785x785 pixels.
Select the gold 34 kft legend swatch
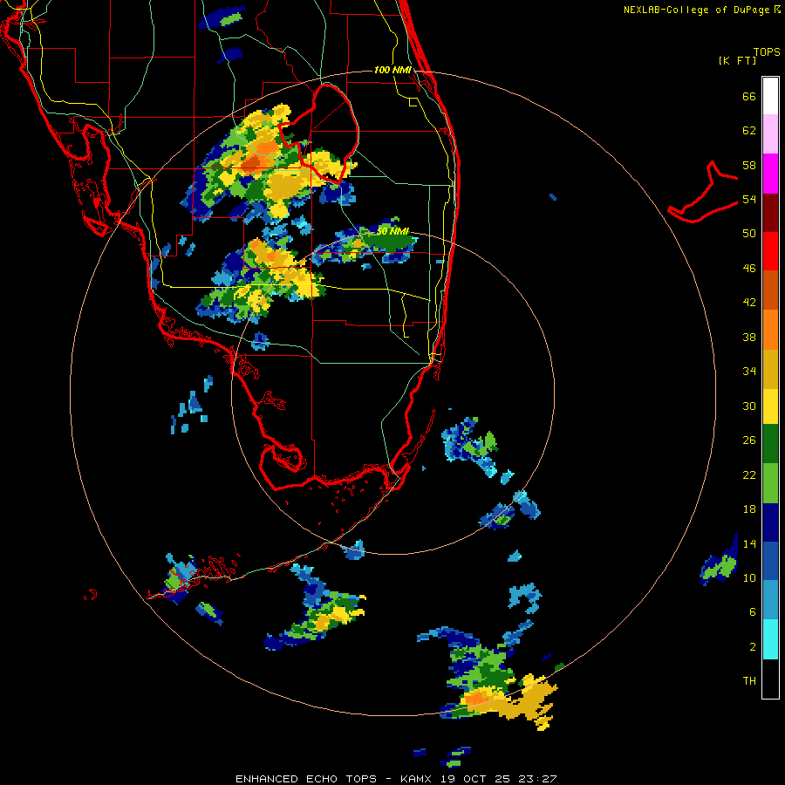coord(770,369)
